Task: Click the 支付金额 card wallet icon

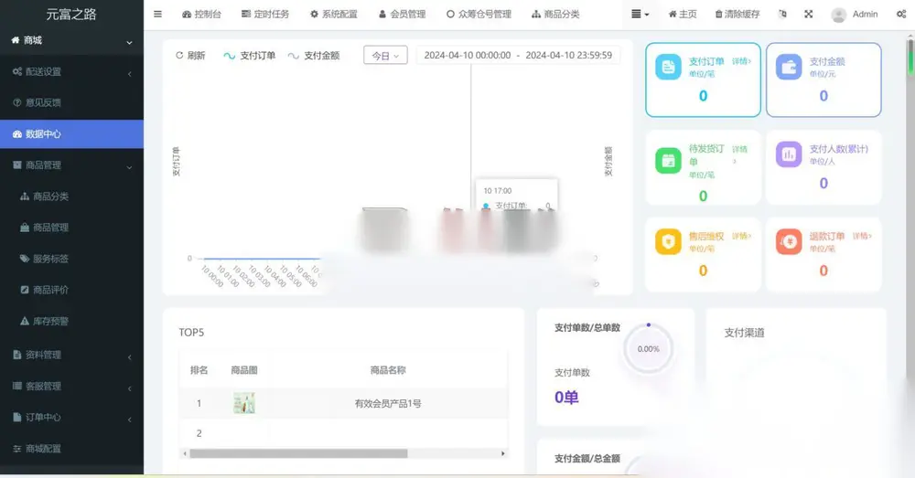Action: pyautogui.click(x=789, y=67)
